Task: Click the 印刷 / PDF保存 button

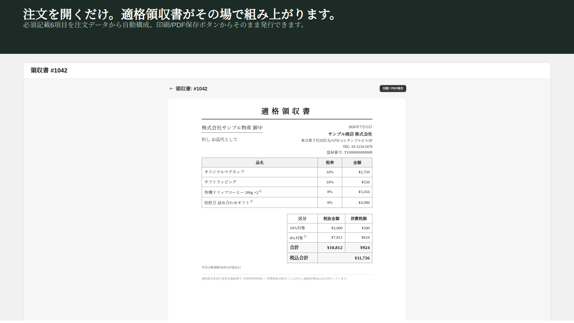Action: pyautogui.click(x=393, y=88)
